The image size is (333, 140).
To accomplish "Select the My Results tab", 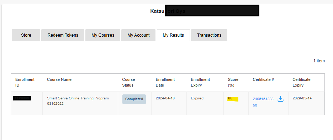I will [173, 35].
